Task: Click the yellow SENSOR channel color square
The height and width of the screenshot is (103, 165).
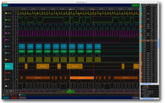Action: click(x=6, y=13)
